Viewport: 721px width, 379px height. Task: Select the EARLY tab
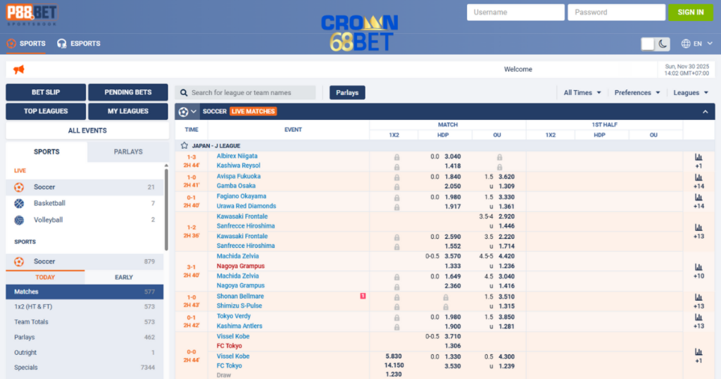pos(124,278)
